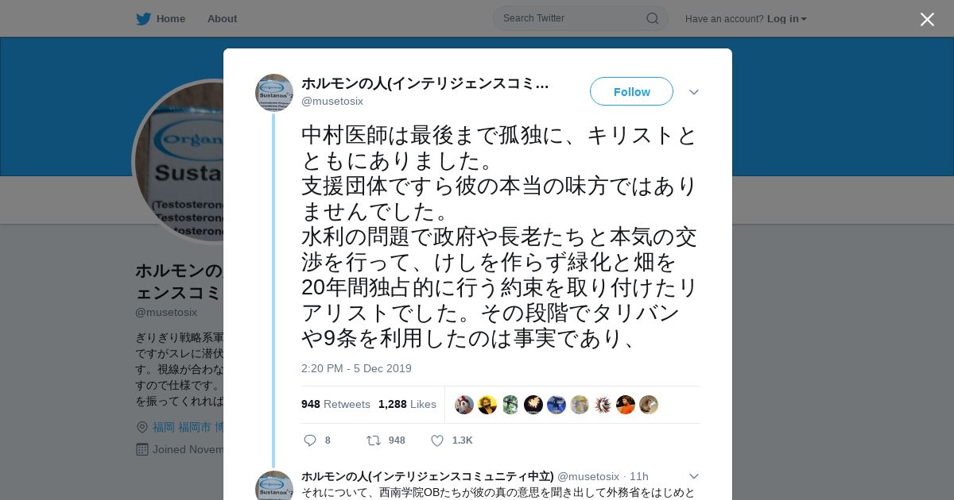Click the last liker's avatar thumbnail

pos(649,405)
